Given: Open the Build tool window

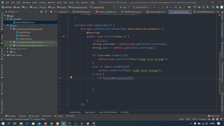Looking at the screenshot, I should [22, 116].
